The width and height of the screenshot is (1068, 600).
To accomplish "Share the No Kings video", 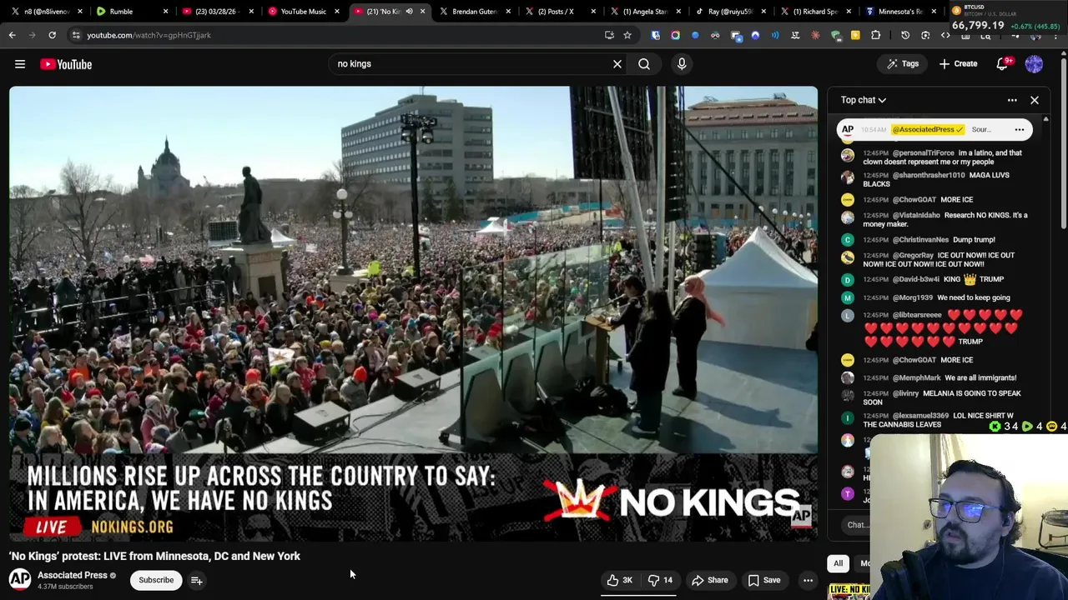I will pyautogui.click(x=709, y=580).
